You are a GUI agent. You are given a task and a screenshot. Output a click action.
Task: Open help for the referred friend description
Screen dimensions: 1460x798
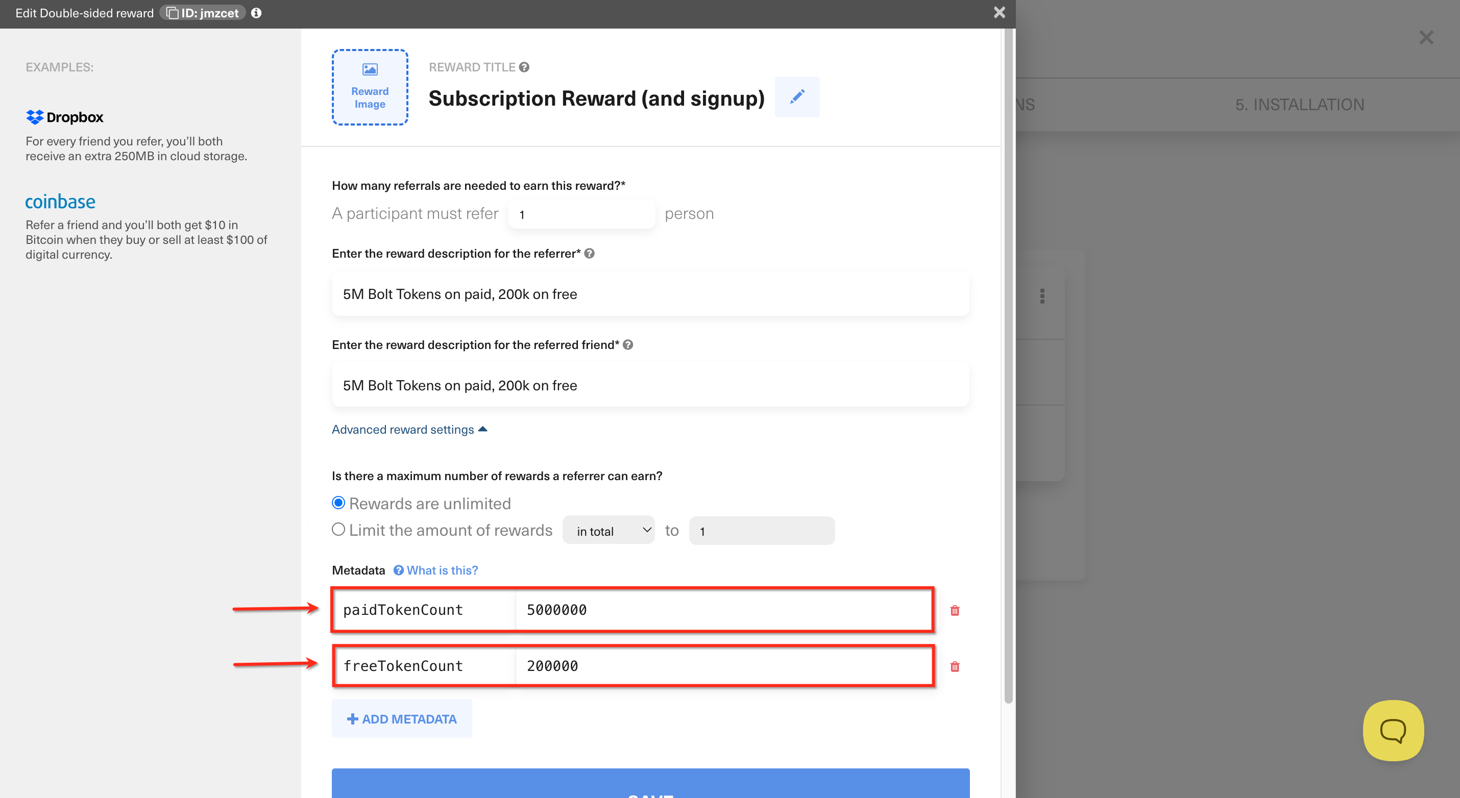(627, 344)
